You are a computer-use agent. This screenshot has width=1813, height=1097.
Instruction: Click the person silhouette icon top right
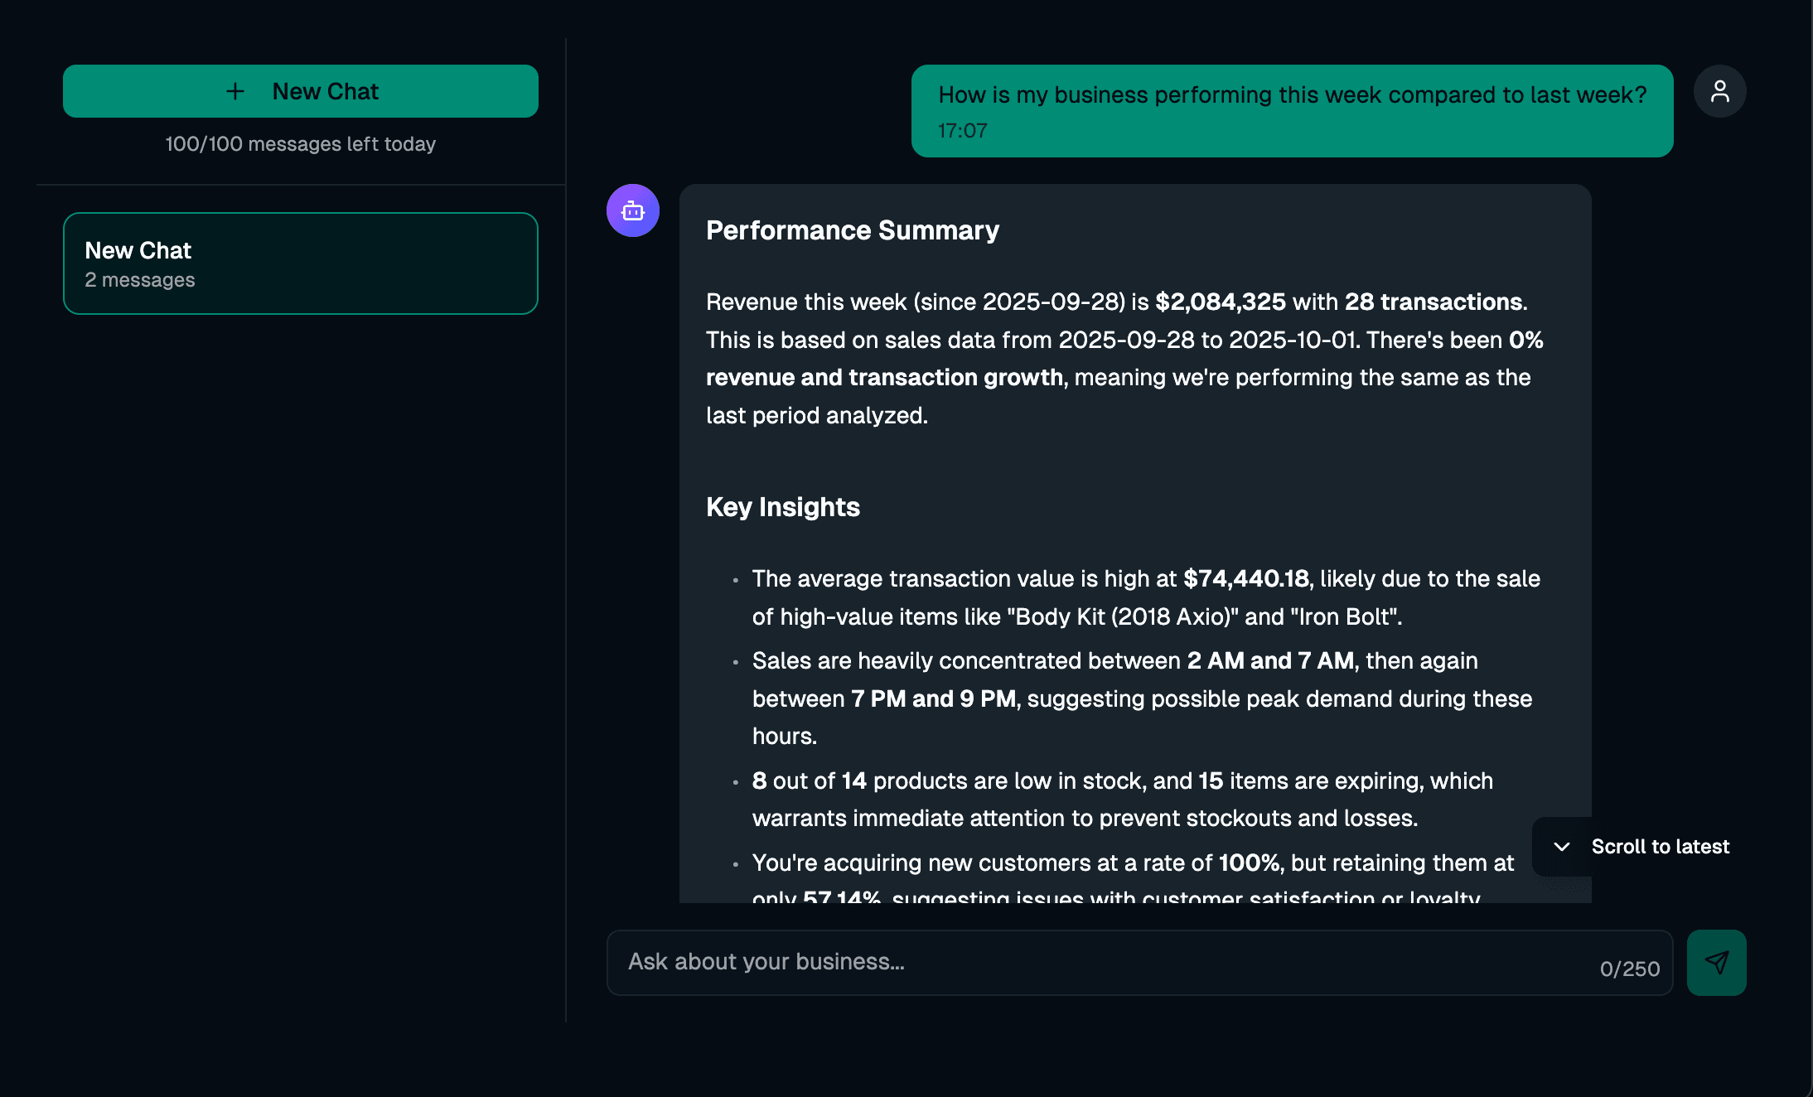1720,91
